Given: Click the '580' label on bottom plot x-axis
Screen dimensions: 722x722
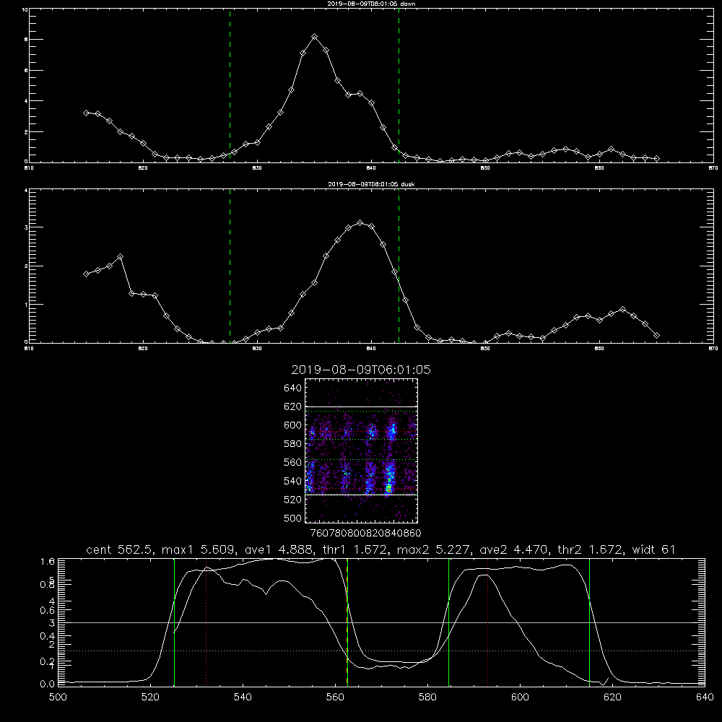Looking at the screenshot, I should click(x=427, y=697).
